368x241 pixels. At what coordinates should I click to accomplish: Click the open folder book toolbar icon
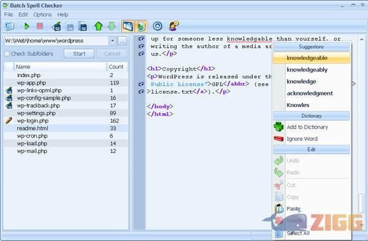click(x=10, y=26)
